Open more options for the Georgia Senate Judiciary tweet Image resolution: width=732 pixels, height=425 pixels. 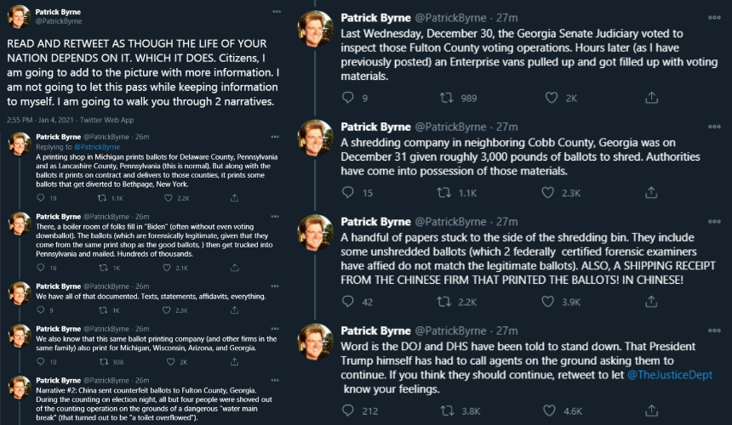pyautogui.click(x=714, y=18)
